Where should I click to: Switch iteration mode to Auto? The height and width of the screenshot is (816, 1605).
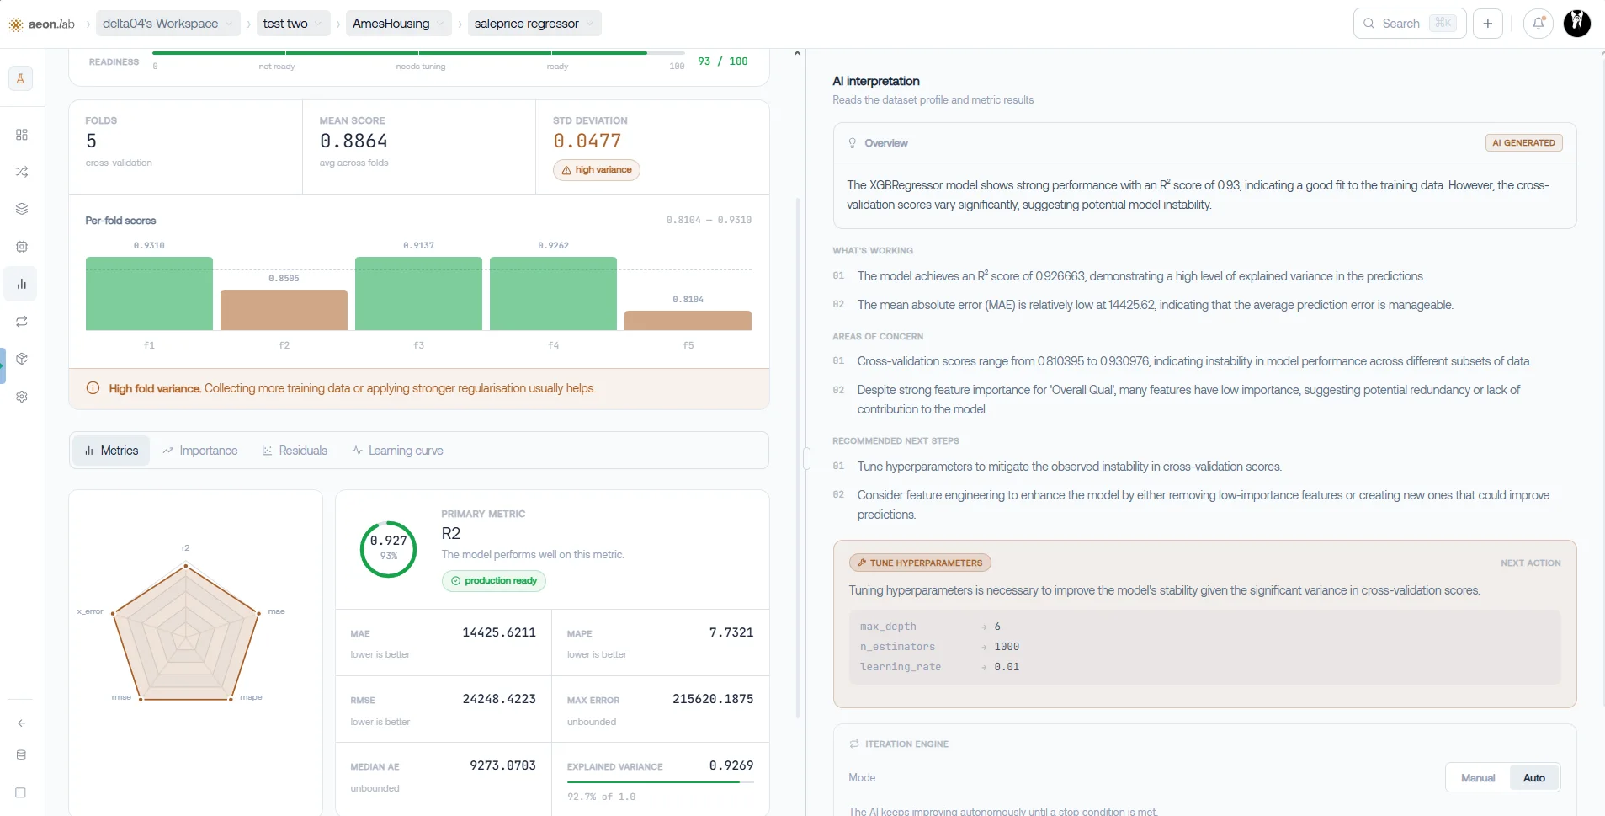1534,778
